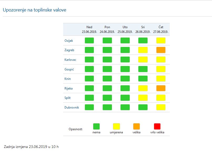Click Split's yellow swatch for Wednesday
The image size is (212, 155).
pyautogui.click(x=143, y=98)
